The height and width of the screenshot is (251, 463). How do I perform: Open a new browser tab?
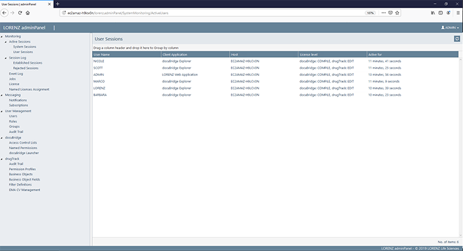pos(58,4)
